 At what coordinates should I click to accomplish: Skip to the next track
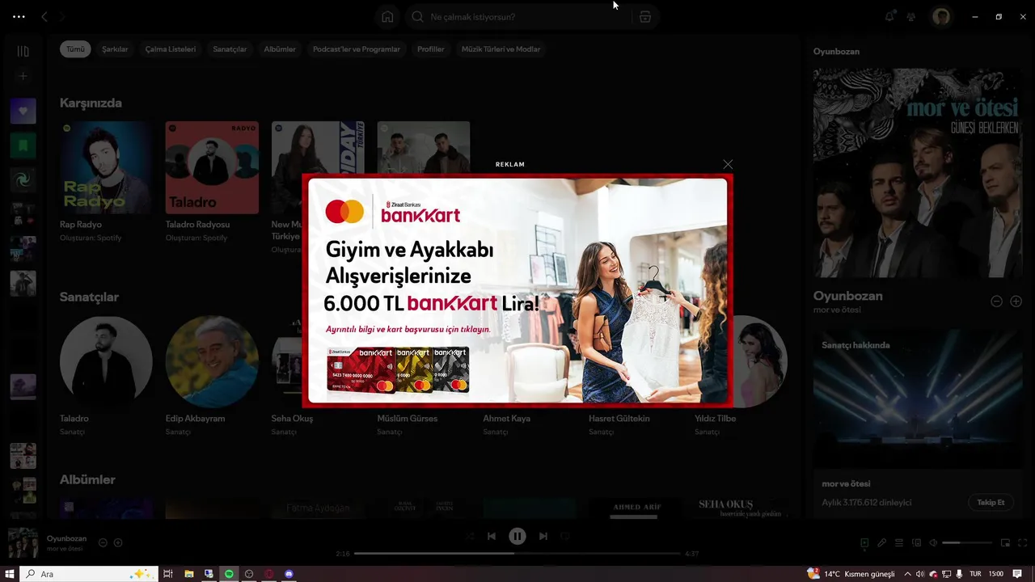pyautogui.click(x=543, y=536)
